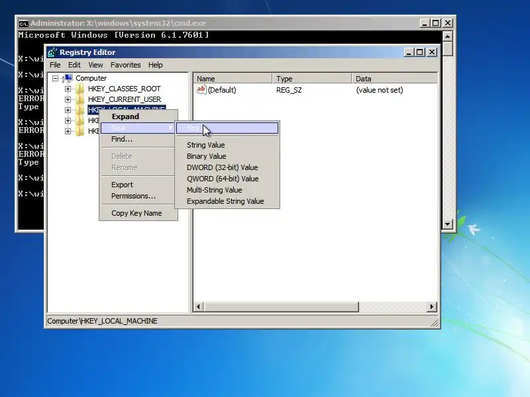Screen dimensions: 530x397
Task: Click the Computer icon in the tree
Action: pyautogui.click(x=68, y=78)
